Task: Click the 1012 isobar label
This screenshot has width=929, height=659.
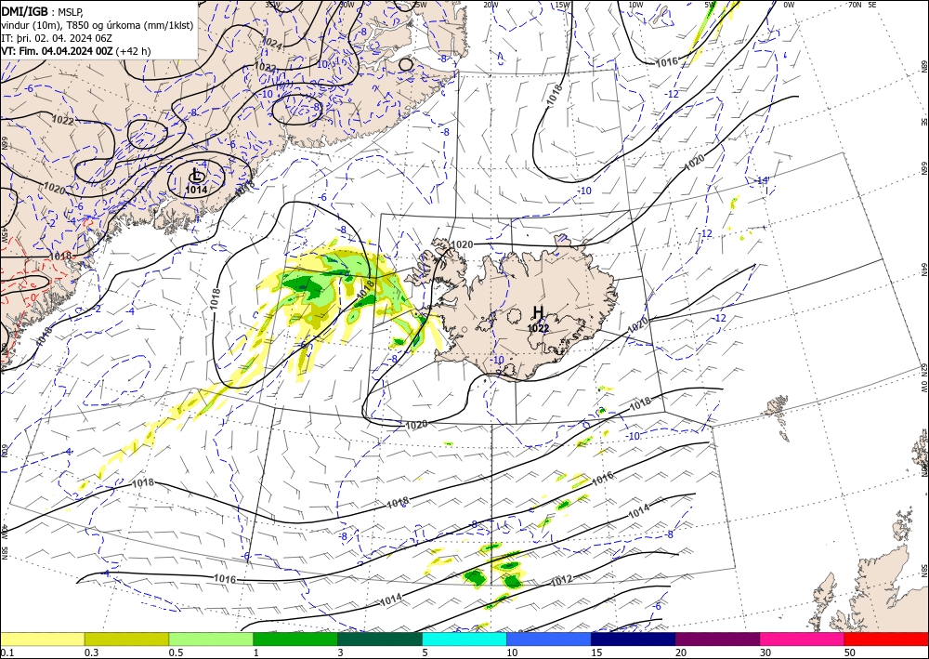Action: 561,580
